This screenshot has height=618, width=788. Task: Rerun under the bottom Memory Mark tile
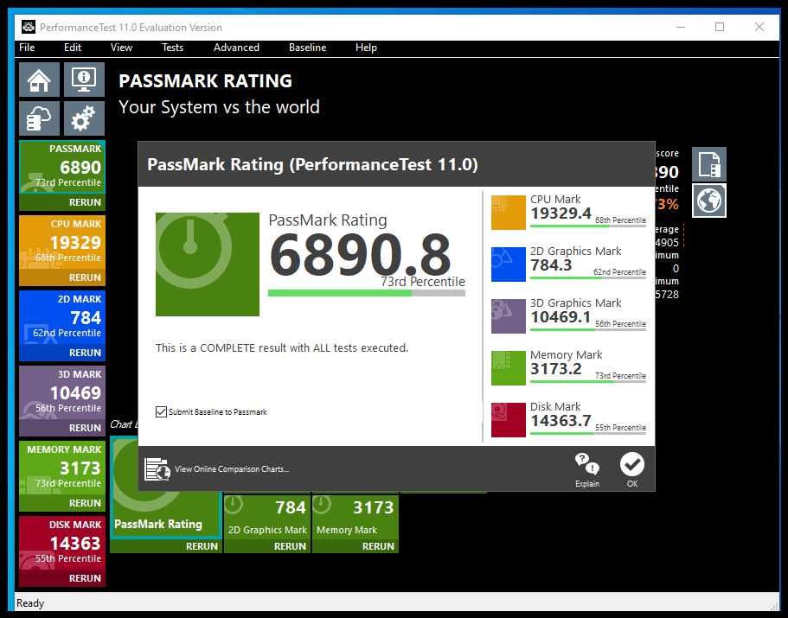click(x=356, y=546)
